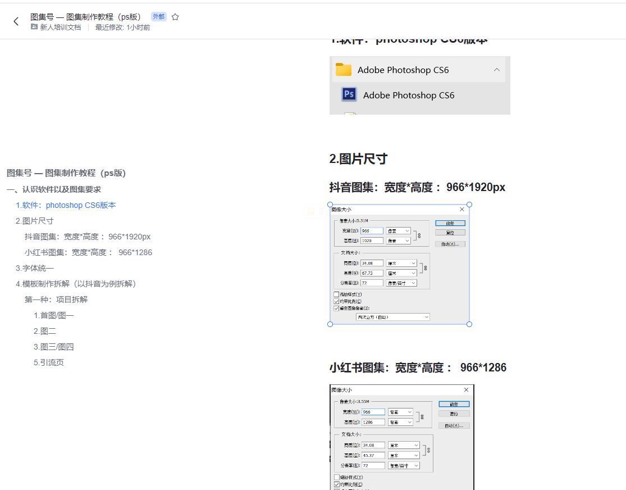Select outline item 第一种：项目拆解

56,300
